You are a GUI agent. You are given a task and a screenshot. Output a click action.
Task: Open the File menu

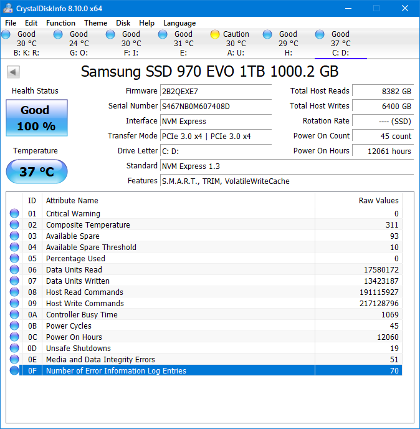[11, 23]
